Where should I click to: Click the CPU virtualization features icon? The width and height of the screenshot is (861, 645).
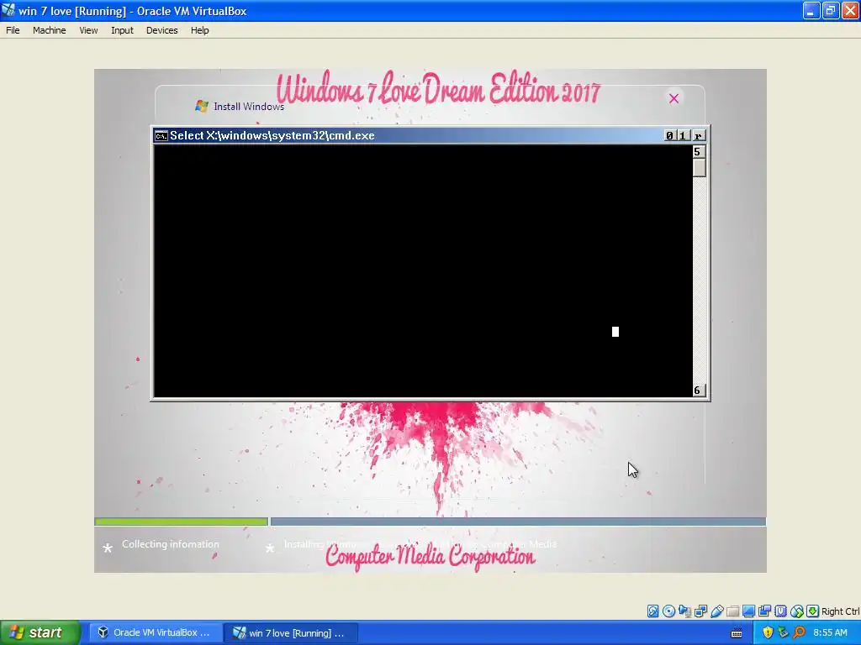tap(780, 611)
